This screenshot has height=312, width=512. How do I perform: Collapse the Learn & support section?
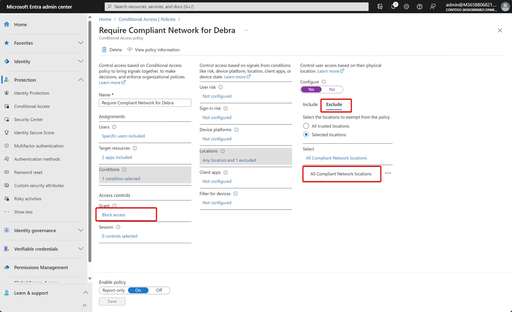(86, 293)
